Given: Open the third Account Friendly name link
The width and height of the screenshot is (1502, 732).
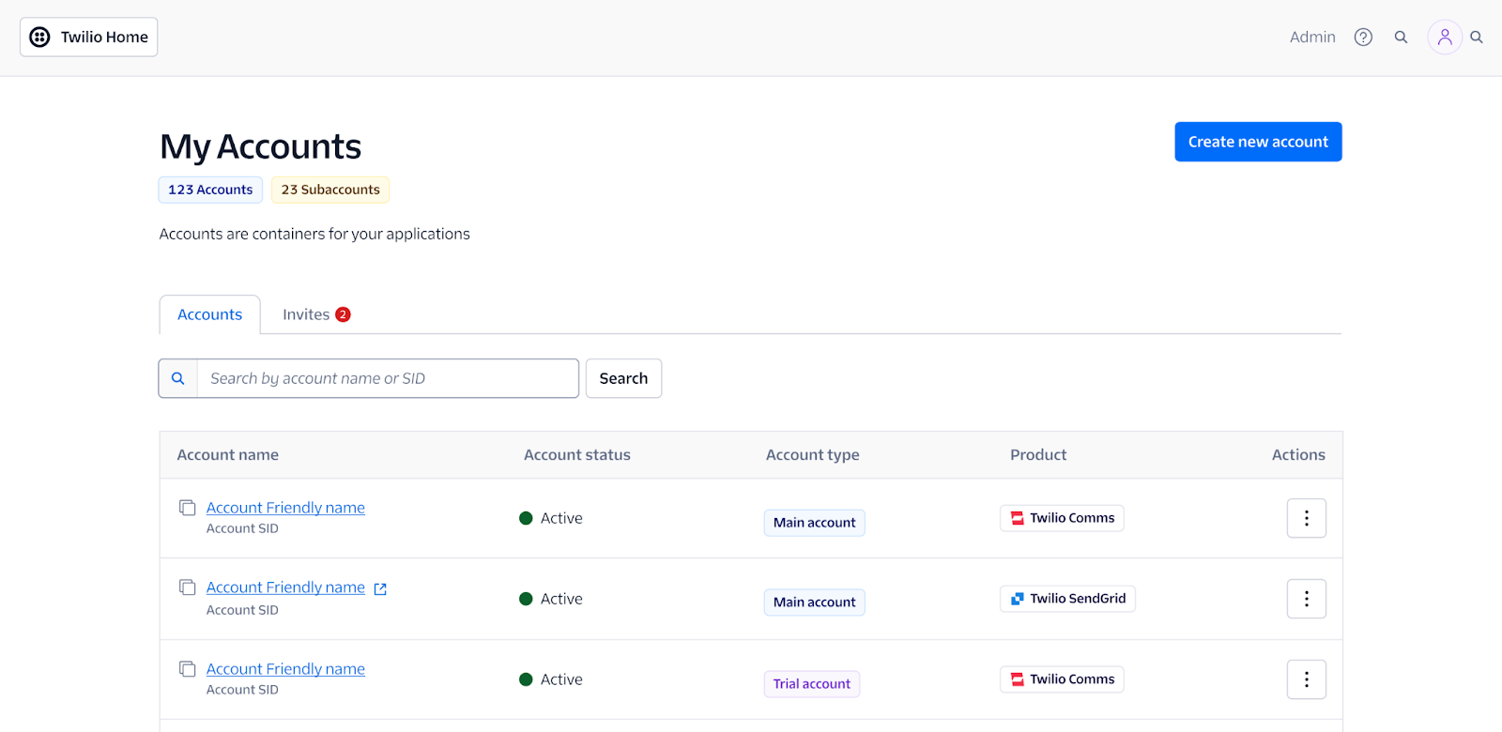Looking at the screenshot, I should pyautogui.click(x=285, y=669).
